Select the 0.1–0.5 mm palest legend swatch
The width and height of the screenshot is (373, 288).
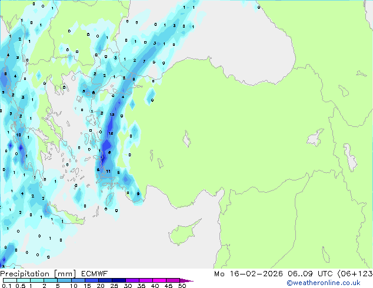coord(10,280)
